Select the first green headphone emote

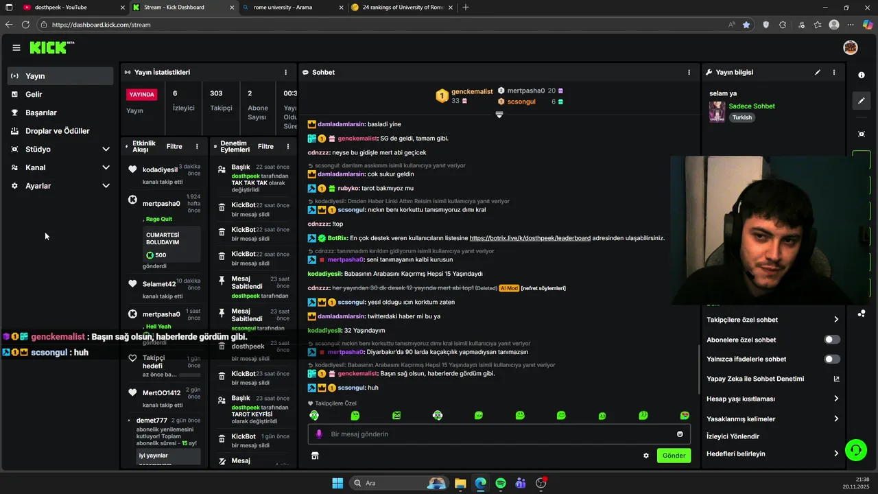[314, 416]
